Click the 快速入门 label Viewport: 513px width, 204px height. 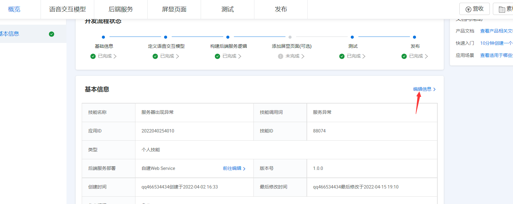tap(465, 43)
